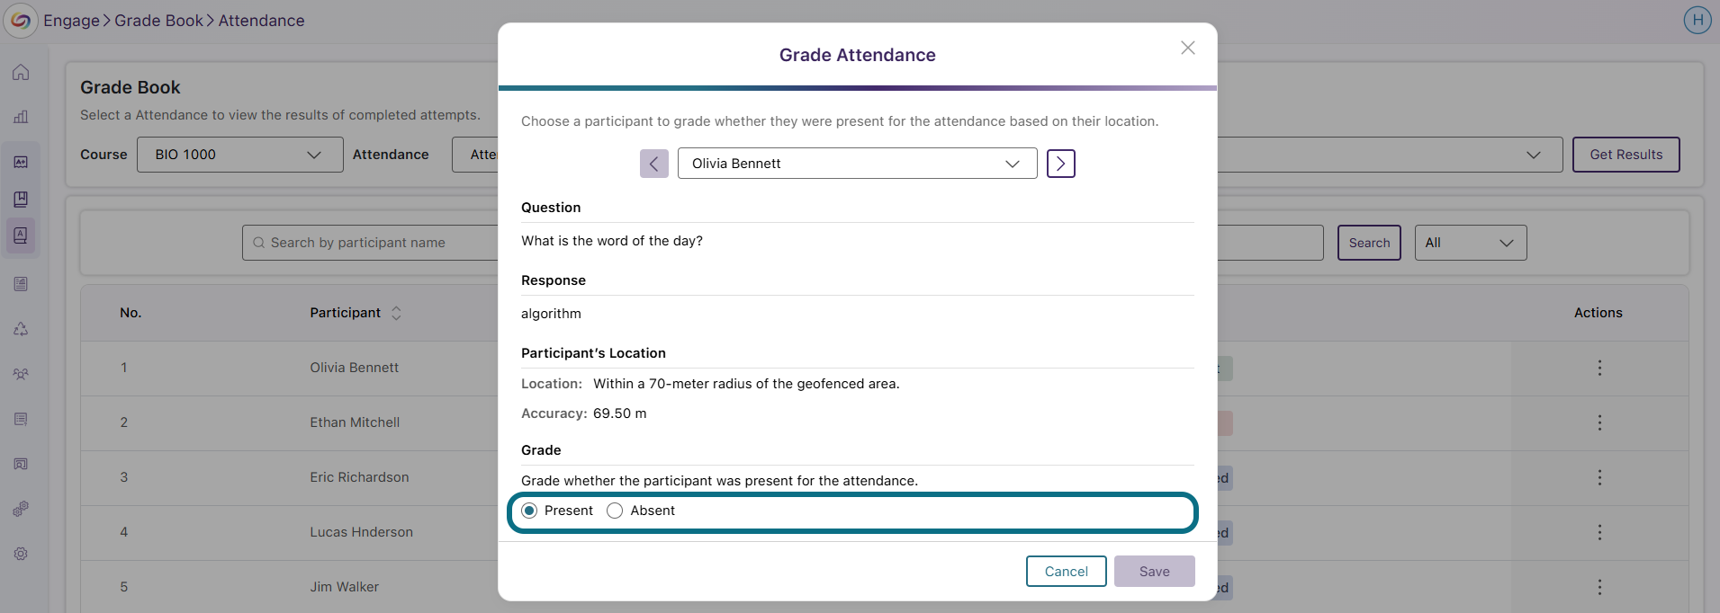Open the recycle icon in sidebar

click(x=21, y=329)
